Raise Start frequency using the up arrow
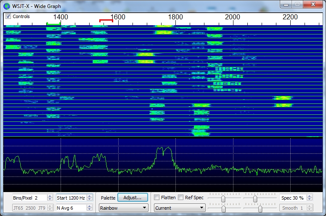 coord(89,196)
